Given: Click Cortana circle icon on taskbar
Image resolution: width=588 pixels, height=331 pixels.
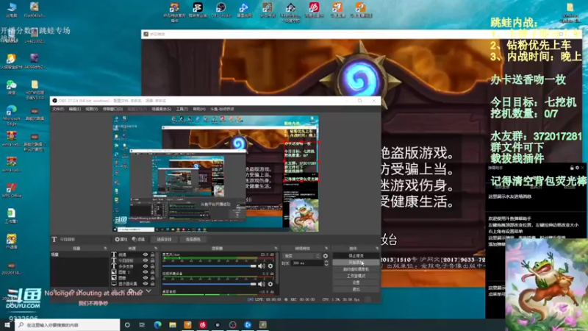Looking at the screenshot, I should pyautogui.click(x=127, y=324).
